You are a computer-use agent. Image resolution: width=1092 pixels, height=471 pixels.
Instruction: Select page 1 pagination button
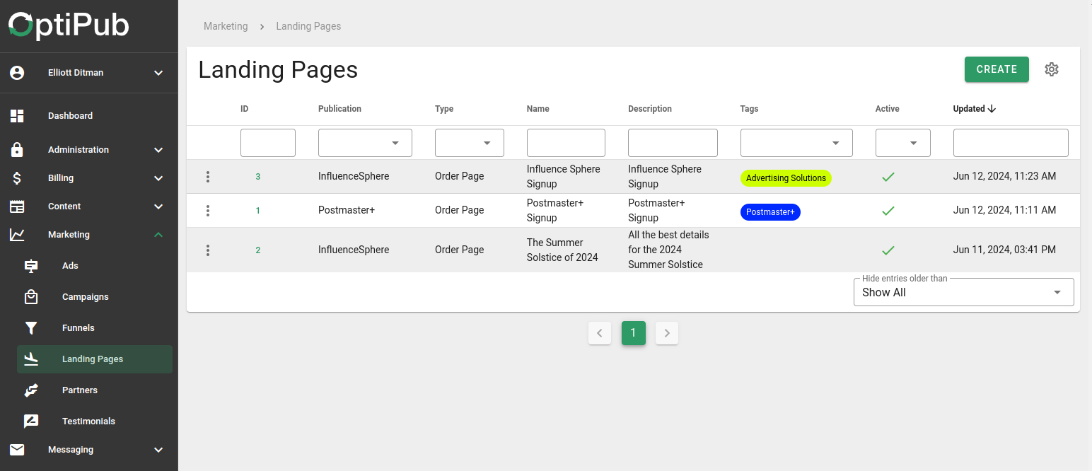(634, 333)
